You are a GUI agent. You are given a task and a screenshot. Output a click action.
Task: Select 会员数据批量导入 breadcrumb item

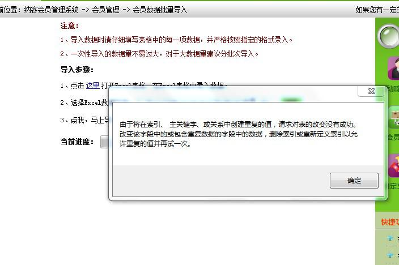click(x=160, y=10)
